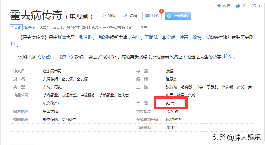Open the 霍去病 synonym link

(x=30, y=27)
